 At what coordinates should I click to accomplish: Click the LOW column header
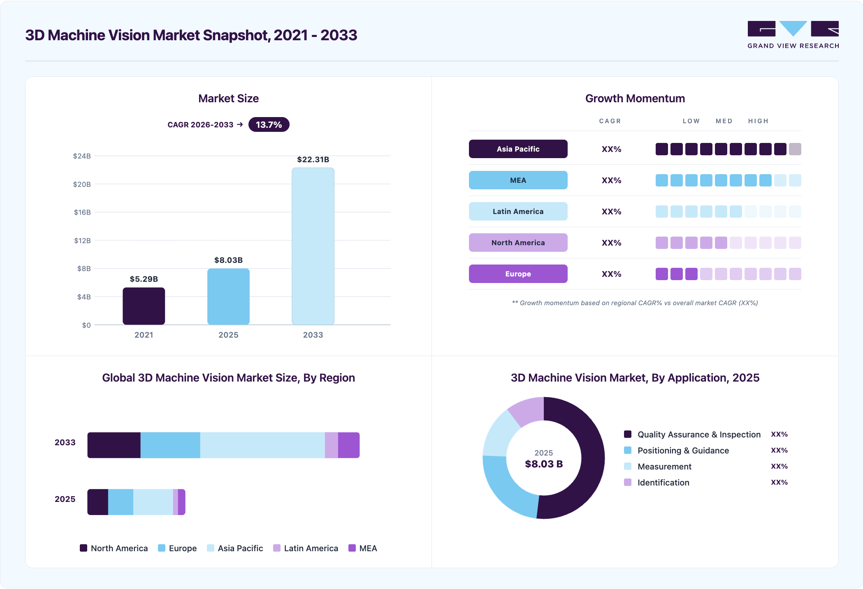[x=691, y=121]
